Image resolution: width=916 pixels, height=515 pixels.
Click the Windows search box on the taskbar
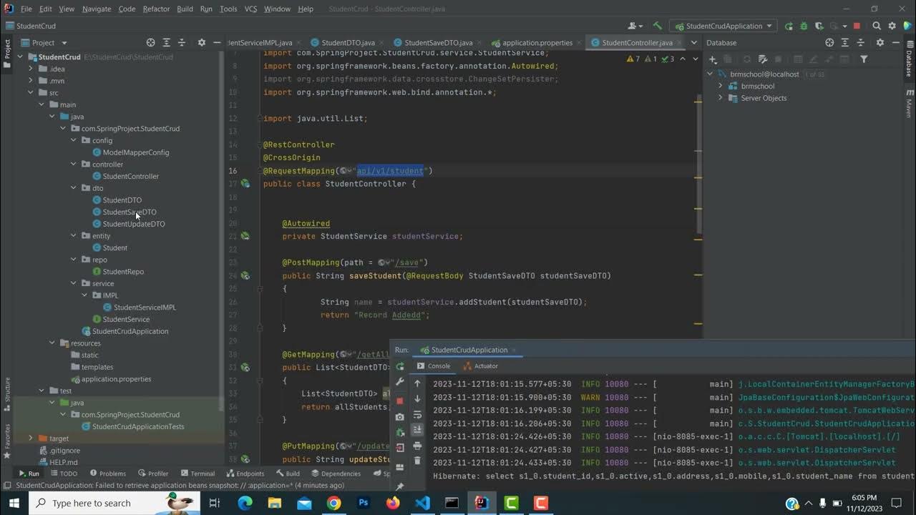pyautogui.click(x=113, y=503)
